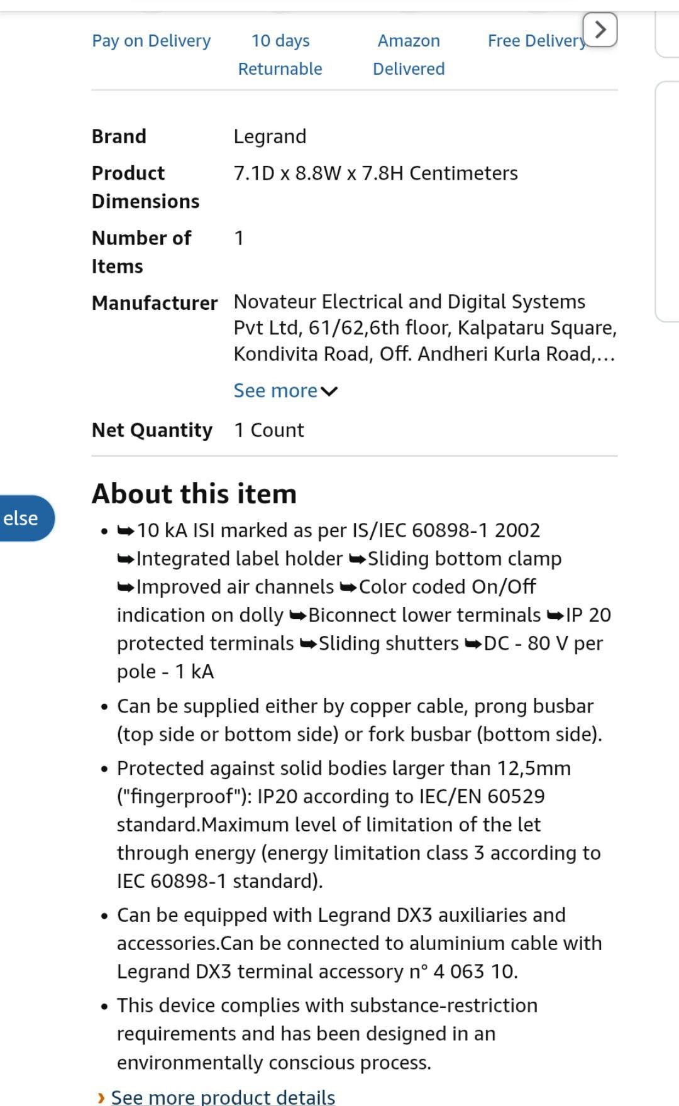Click the See more chevron icon
Image resolution: width=679 pixels, height=1106 pixels.
click(329, 391)
